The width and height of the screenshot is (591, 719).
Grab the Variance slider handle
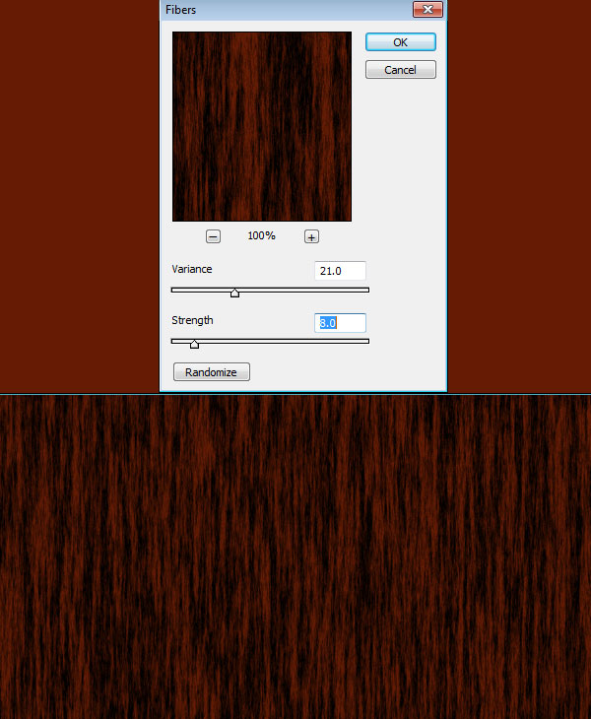pos(234,293)
